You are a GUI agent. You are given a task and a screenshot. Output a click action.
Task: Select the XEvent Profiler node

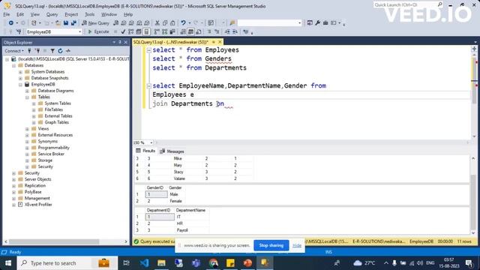[38, 205]
